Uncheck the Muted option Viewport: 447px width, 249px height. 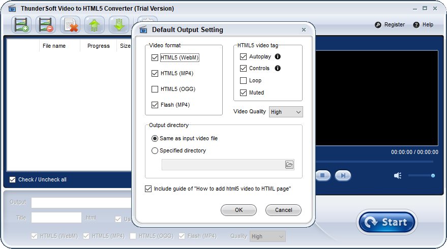pyautogui.click(x=243, y=92)
